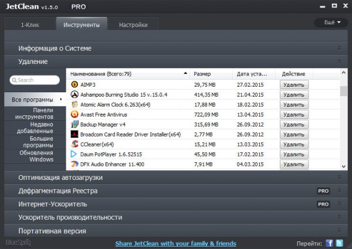352x249 pixels.
Task: Click Удалить for AIMP3
Action: (294, 85)
